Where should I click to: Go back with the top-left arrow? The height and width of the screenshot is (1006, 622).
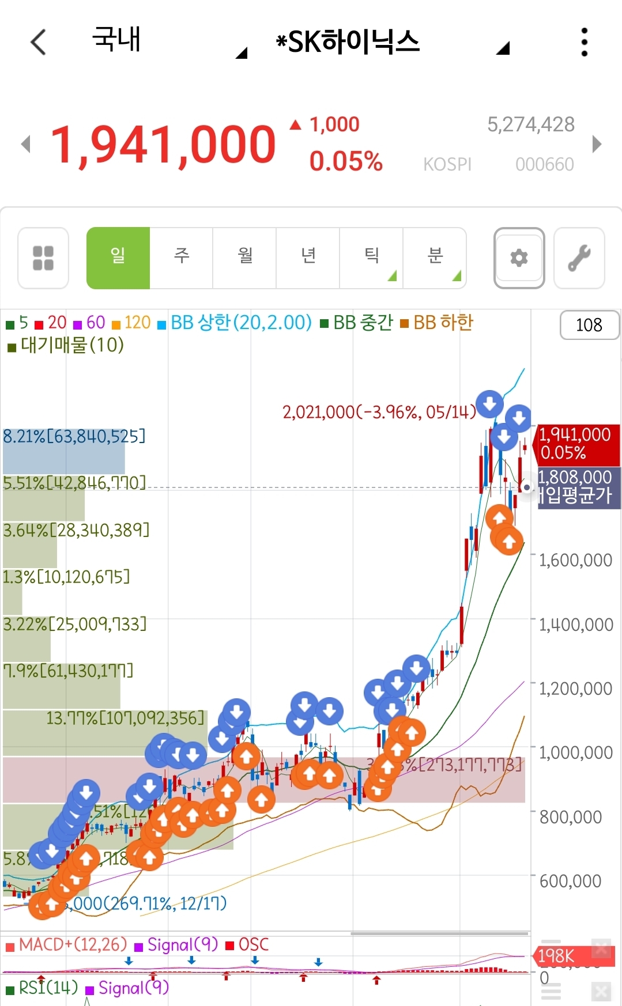(38, 42)
